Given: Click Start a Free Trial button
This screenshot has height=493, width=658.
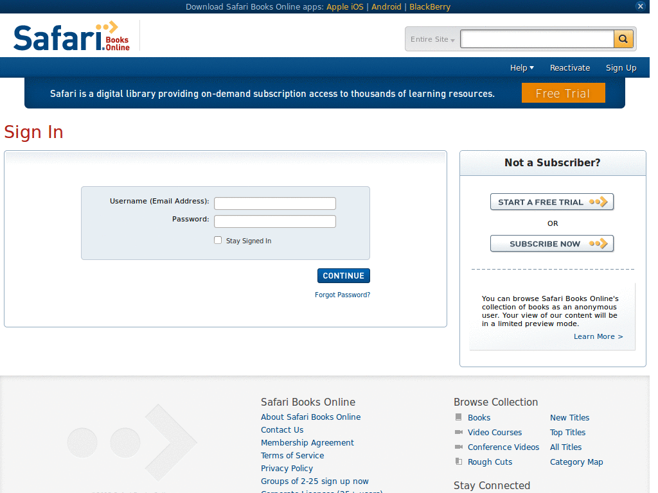Looking at the screenshot, I should click(x=552, y=202).
